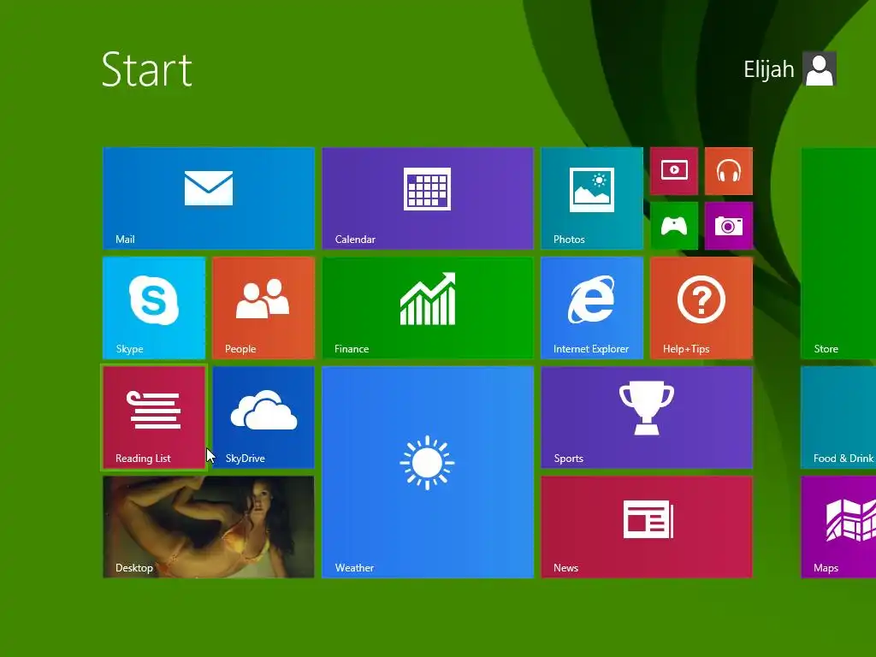The height and width of the screenshot is (657, 876).
Task: Launch Skype from its tile
Action: tap(154, 308)
